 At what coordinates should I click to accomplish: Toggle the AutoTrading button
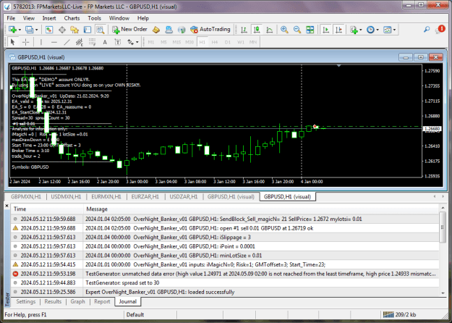[210, 30]
